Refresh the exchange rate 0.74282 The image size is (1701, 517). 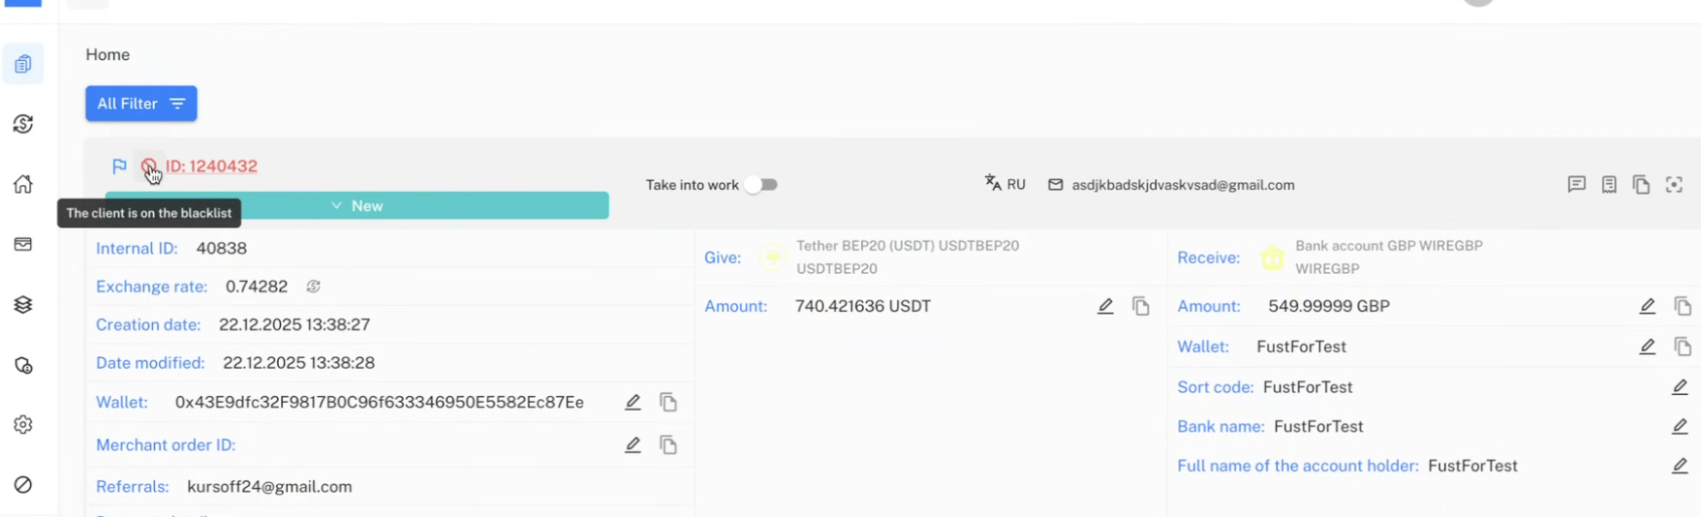[313, 287]
